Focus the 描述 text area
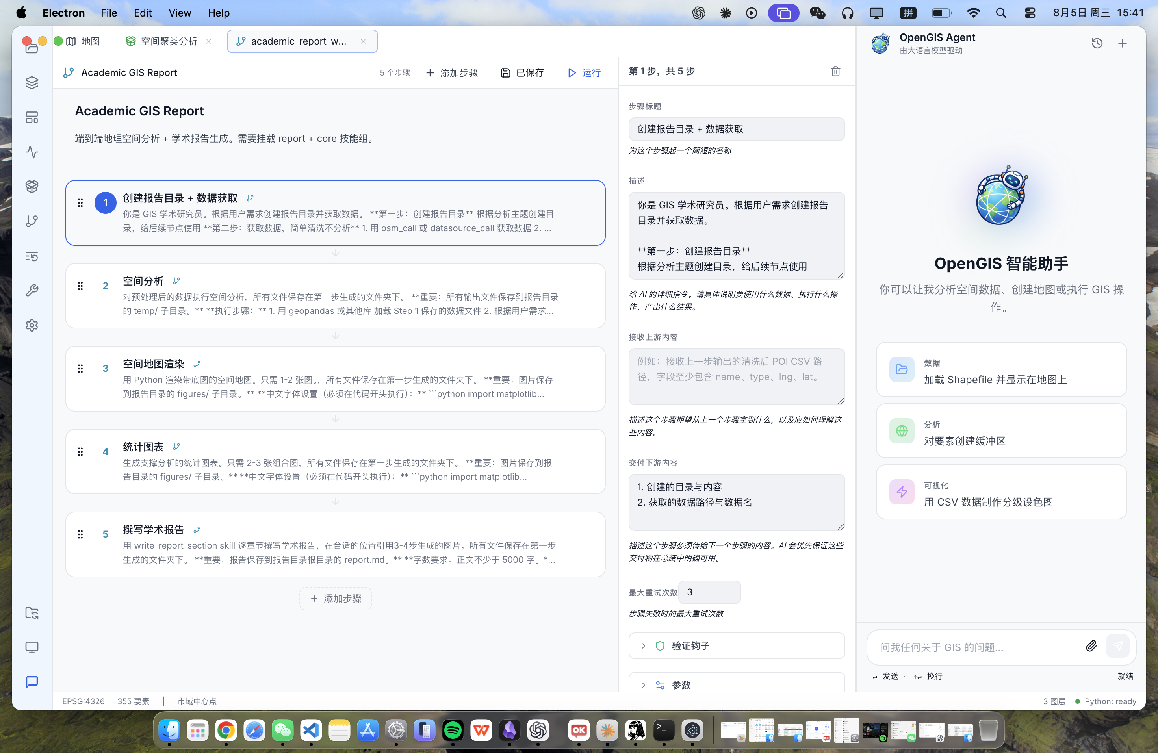 [737, 236]
